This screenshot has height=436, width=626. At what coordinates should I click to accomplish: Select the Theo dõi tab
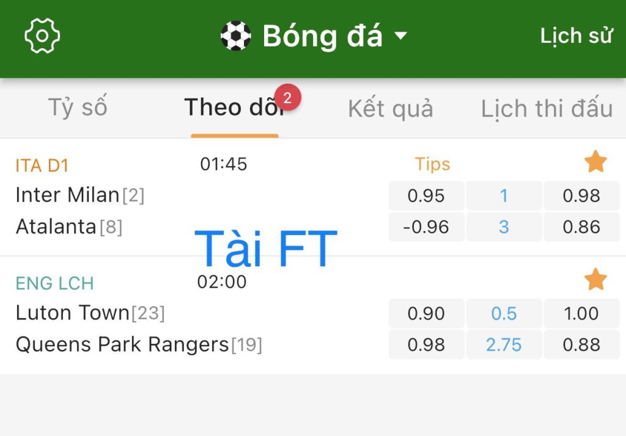pos(235,107)
